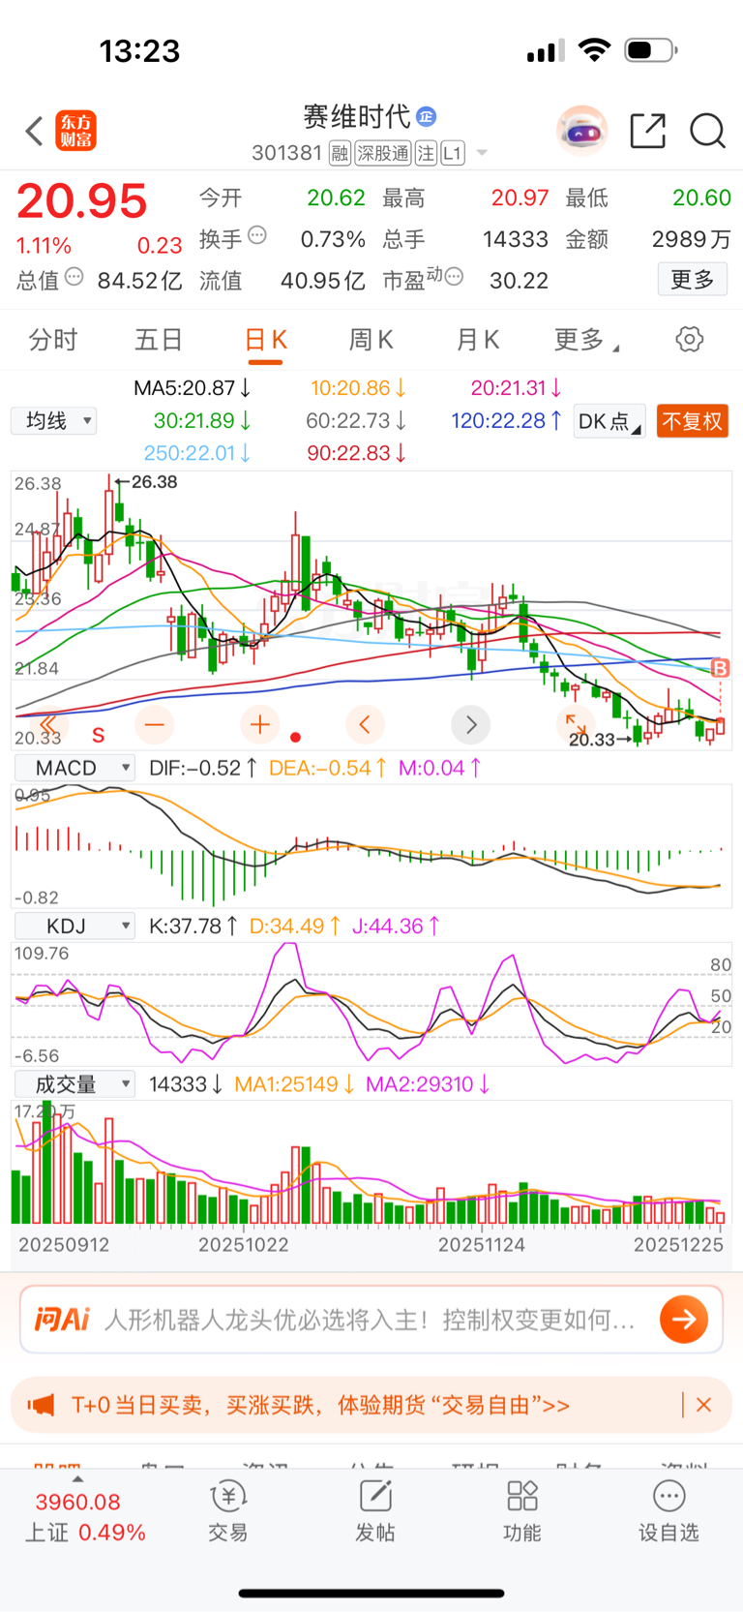
Task: Expand the stock tags dropdown arrow
Action: point(482,153)
